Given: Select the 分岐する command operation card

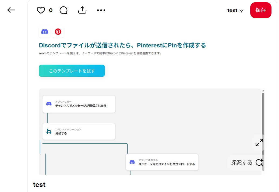Looking at the screenshot, I should coord(79,131).
